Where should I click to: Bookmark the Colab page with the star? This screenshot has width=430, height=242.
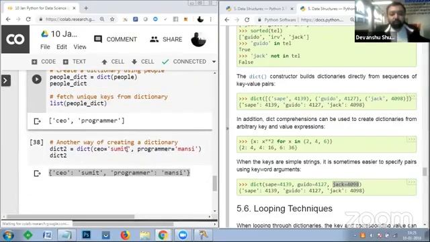click(x=112, y=19)
